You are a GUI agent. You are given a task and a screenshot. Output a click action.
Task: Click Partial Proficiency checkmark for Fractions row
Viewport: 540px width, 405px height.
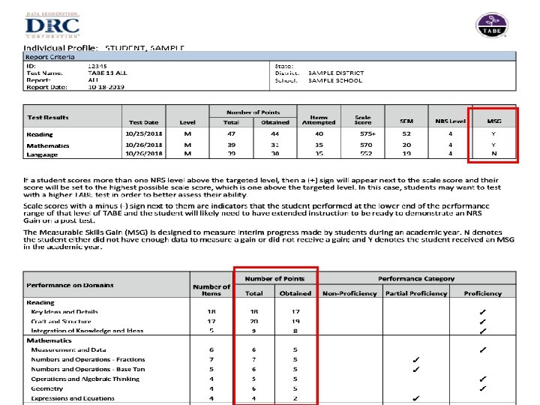click(416, 360)
